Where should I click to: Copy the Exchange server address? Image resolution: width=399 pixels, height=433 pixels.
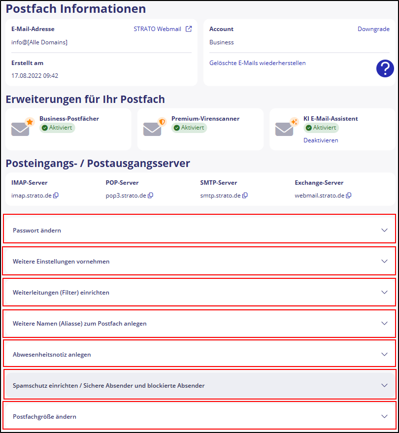point(349,196)
